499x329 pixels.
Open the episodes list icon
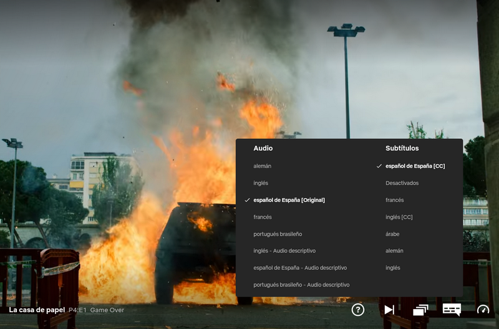tap(420, 310)
